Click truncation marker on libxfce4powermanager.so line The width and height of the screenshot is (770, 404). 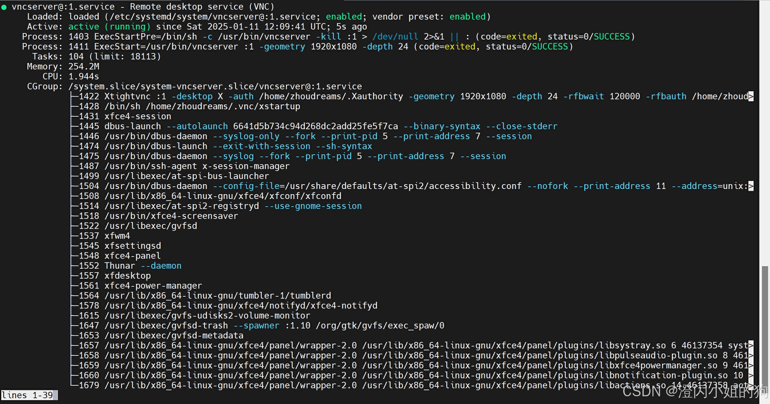[751, 365]
